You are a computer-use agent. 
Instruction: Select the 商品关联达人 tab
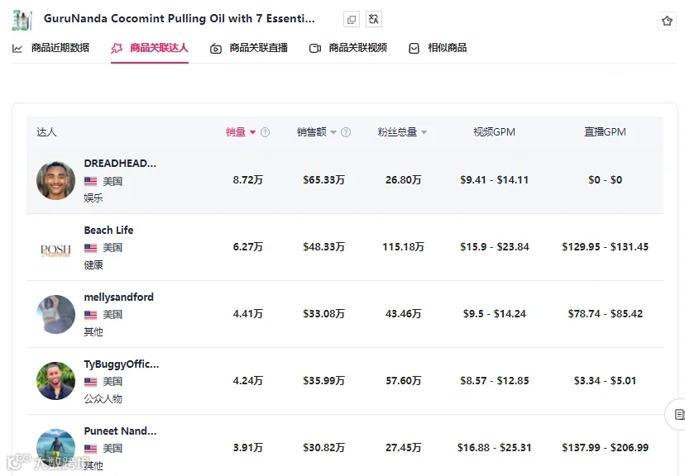point(150,48)
